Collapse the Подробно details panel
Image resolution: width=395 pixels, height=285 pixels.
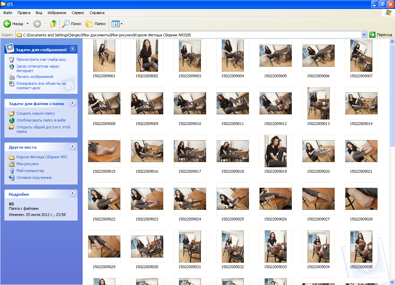[x=73, y=194]
